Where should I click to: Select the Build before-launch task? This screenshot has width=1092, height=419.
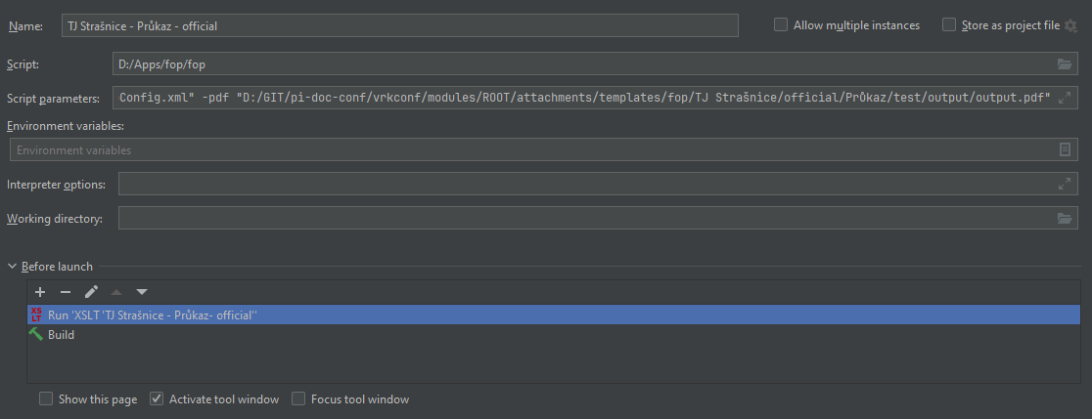click(x=61, y=335)
